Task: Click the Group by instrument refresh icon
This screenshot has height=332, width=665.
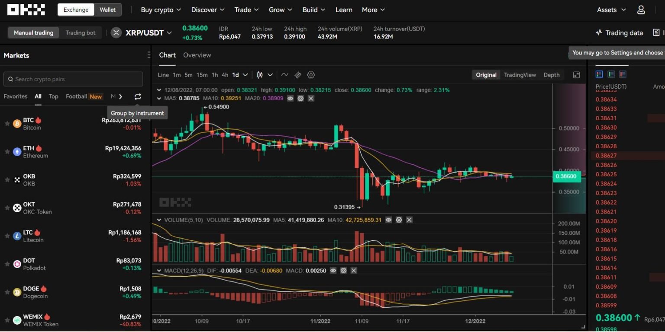Action: point(138,96)
